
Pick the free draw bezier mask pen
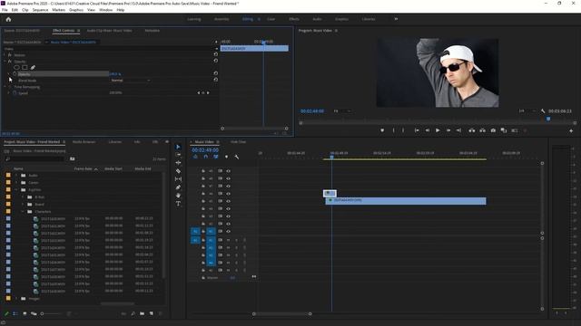click(x=33, y=67)
